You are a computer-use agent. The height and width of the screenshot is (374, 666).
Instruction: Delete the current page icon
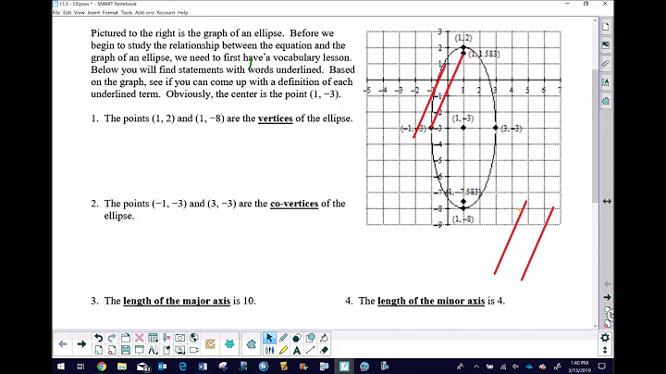tap(112, 350)
